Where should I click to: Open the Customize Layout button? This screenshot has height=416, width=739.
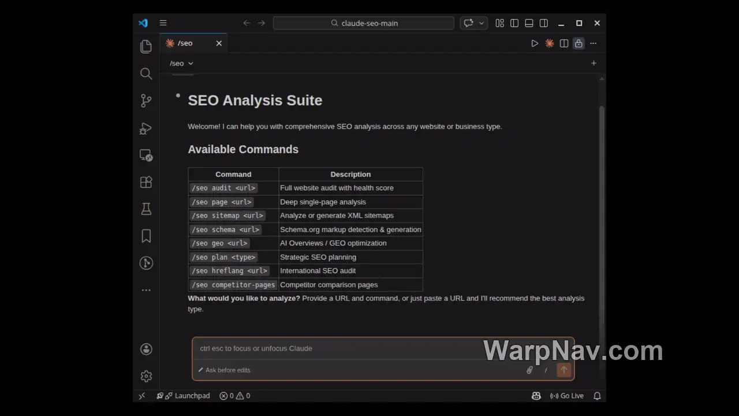click(x=500, y=23)
